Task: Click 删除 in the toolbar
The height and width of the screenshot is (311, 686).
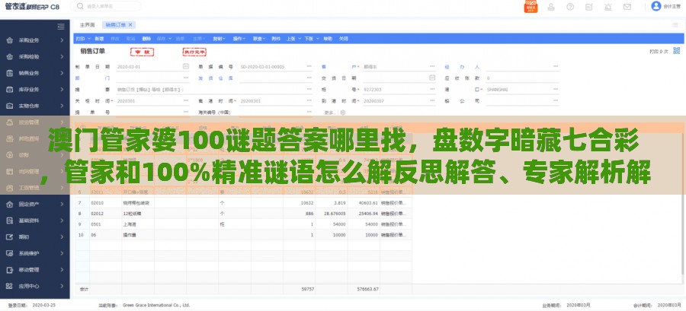Action: (x=146, y=38)
